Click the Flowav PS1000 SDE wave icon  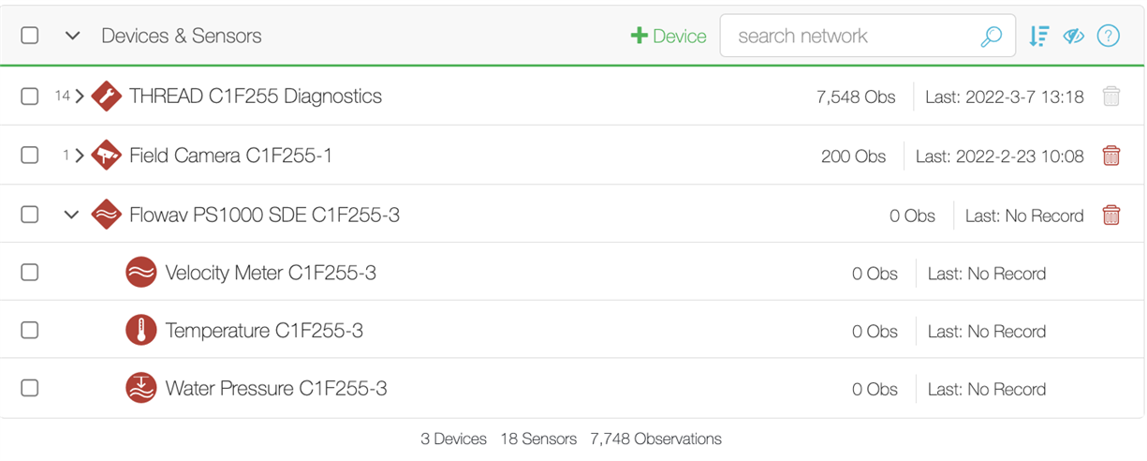107,215
